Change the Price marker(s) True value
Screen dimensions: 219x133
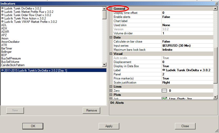(187, 78)
